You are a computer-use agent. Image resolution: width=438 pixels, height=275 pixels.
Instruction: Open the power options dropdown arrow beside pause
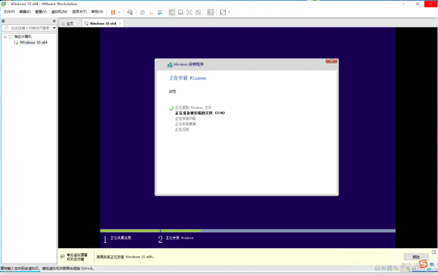tap(120, 12)
